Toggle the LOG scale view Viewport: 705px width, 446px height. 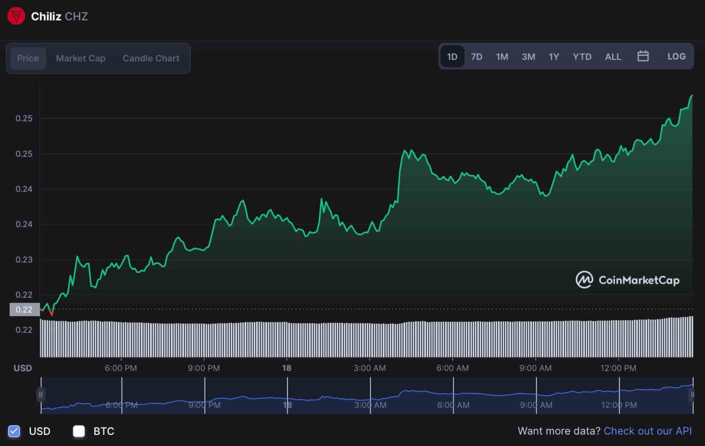(x=676, y=56)
